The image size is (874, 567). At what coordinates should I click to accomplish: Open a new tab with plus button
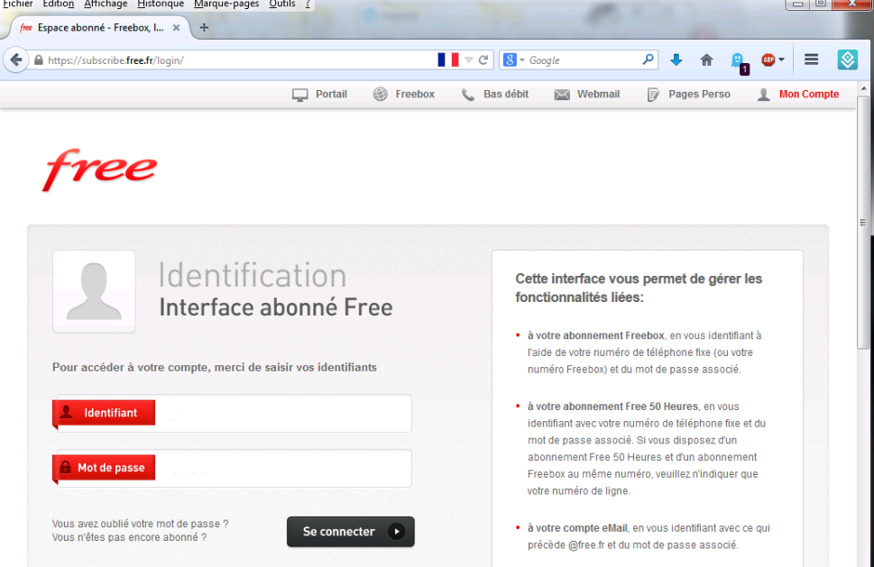[x=204, y=28]
